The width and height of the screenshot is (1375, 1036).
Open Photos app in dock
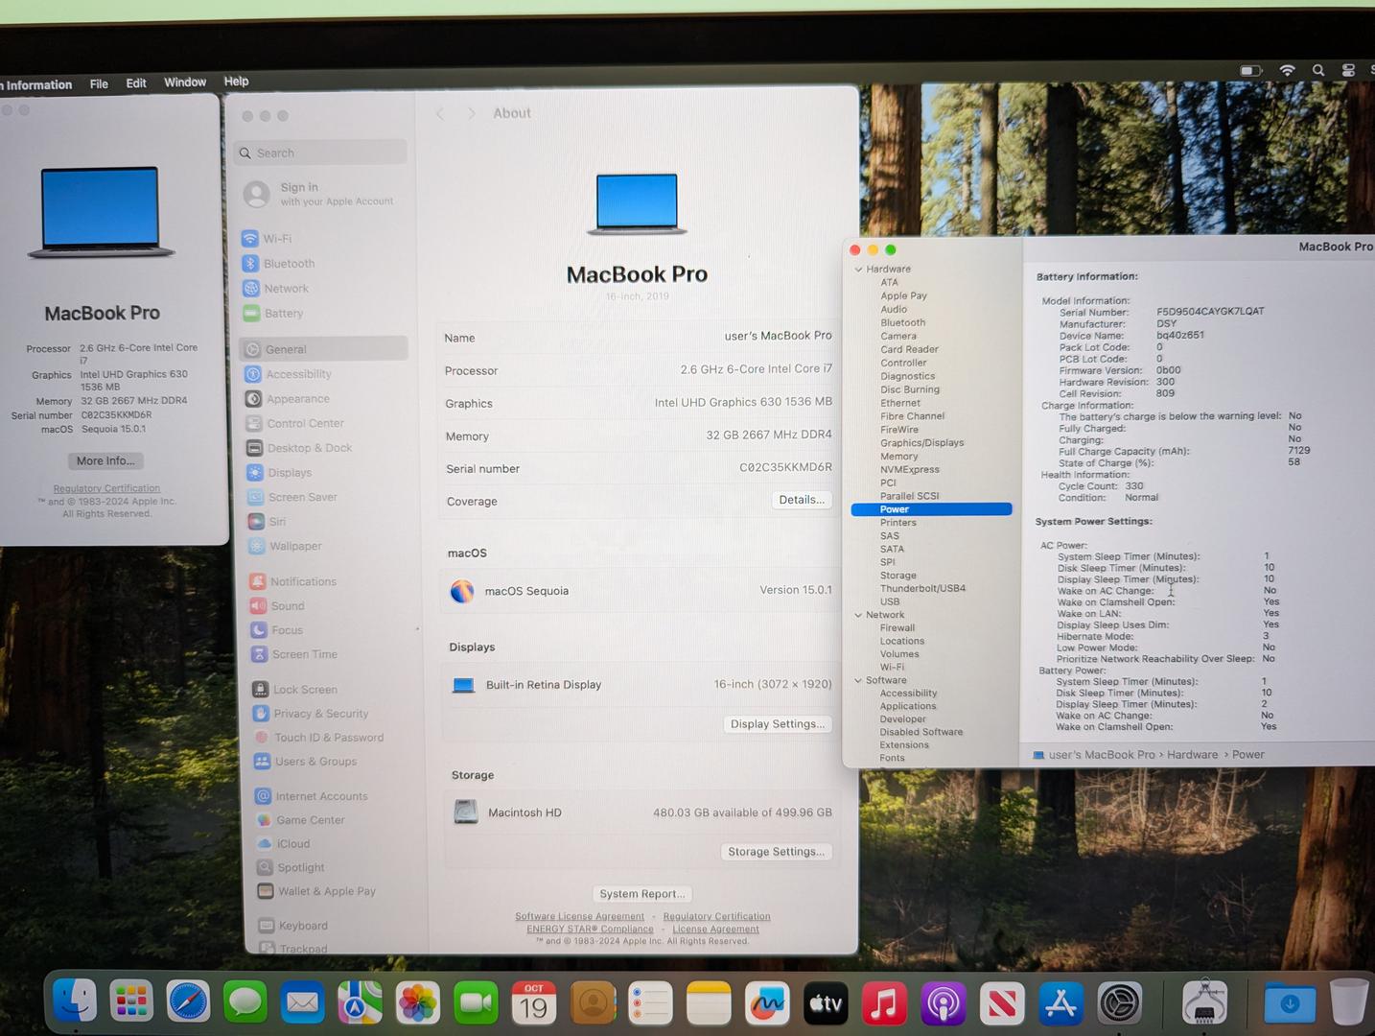(418, 1003)
